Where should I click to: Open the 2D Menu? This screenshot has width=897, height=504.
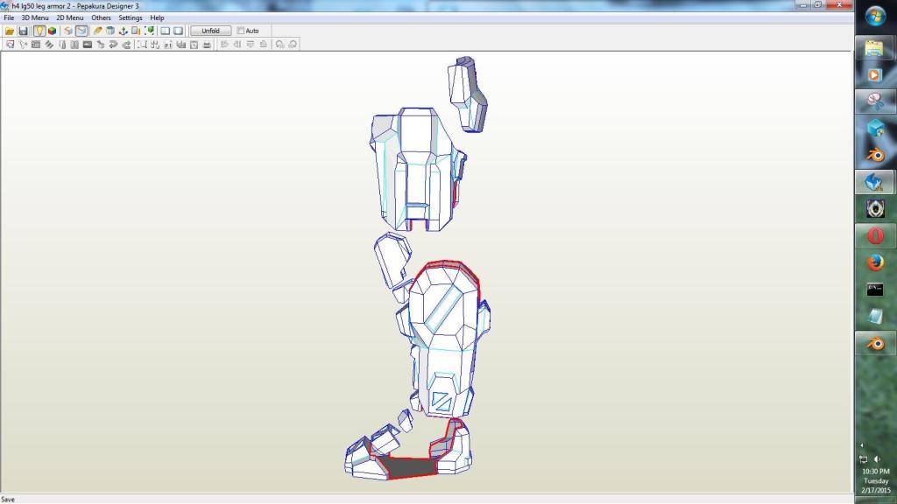[x=70, y=17]
